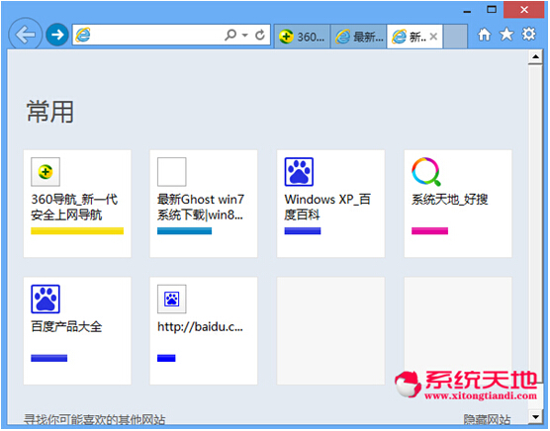This screenshot has width=550, height=431.
Task: Go back with the back arrow button
Action: click(25, 35)
